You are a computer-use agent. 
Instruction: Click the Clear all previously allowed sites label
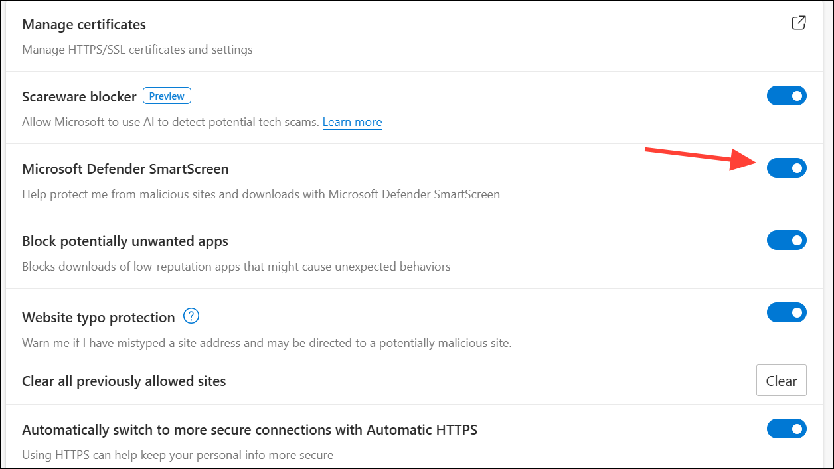pos(124,381)
